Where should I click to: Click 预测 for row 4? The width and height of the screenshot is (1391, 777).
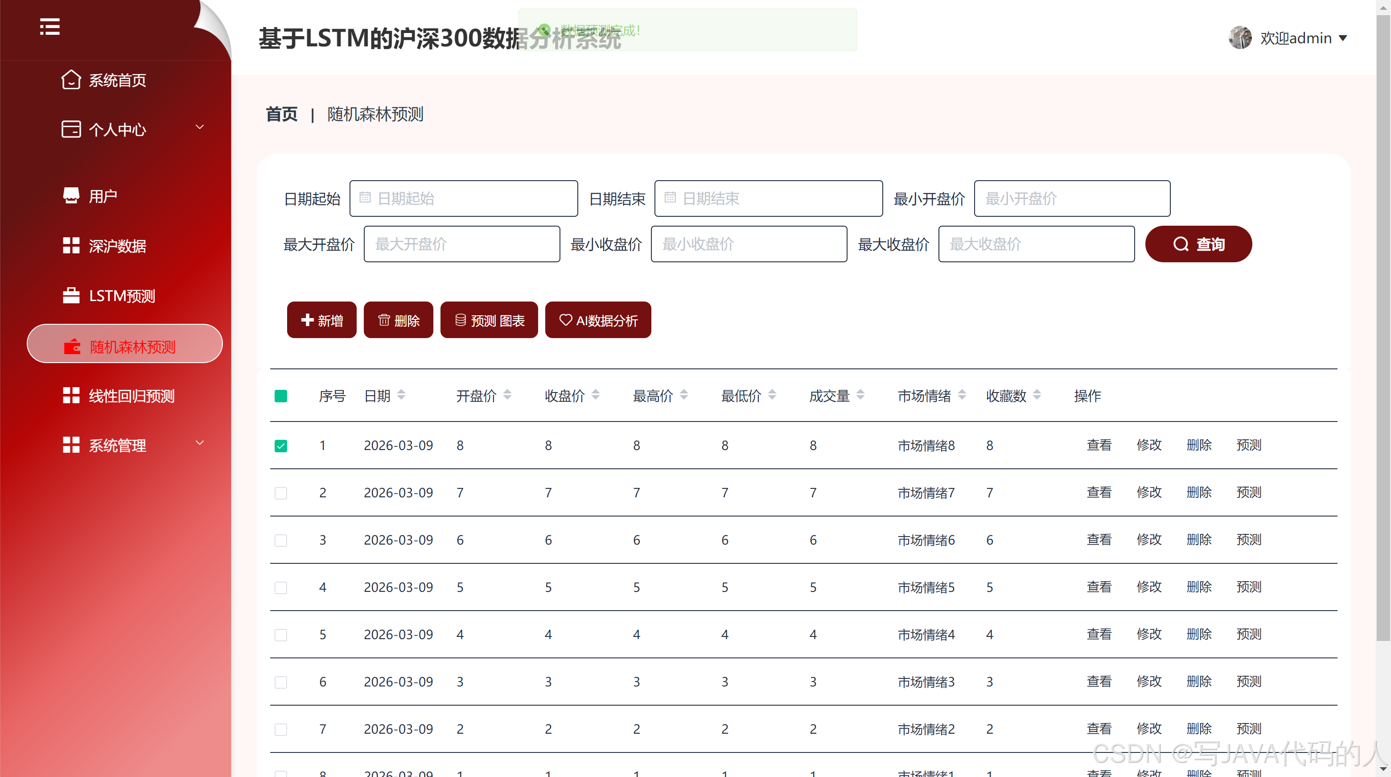(1248, 587)
